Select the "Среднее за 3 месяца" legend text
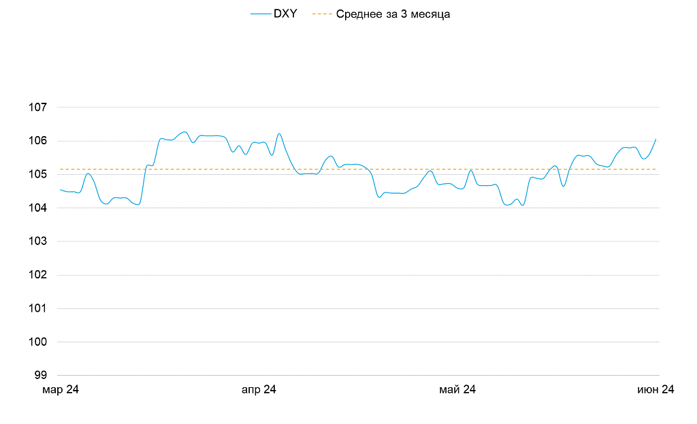The width and height of the screenshot is (697, 424). point(393,14)
